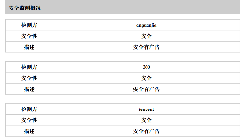This screenshot has width=240, height=140.
Task: Click 安全有广告 description for anguanjia
Action: tap(146, 47)
